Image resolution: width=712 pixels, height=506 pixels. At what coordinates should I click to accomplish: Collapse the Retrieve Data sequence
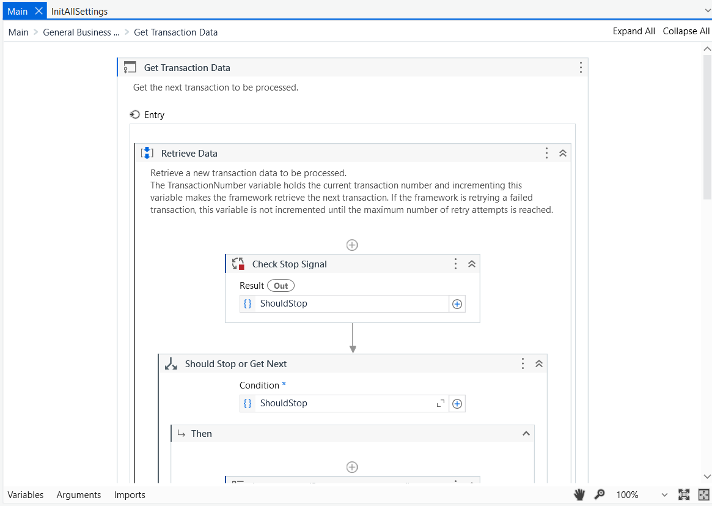click(563, 153)
